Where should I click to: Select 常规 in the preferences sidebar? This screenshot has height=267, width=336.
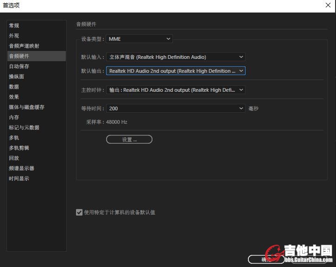tap(14, 25)
